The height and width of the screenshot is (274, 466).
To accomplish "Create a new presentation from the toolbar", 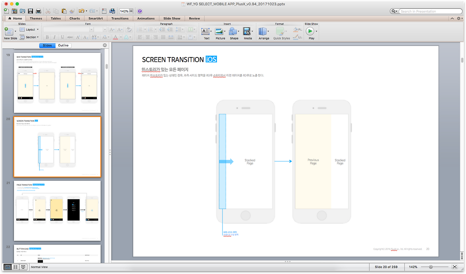I will (x=6, y=11).
